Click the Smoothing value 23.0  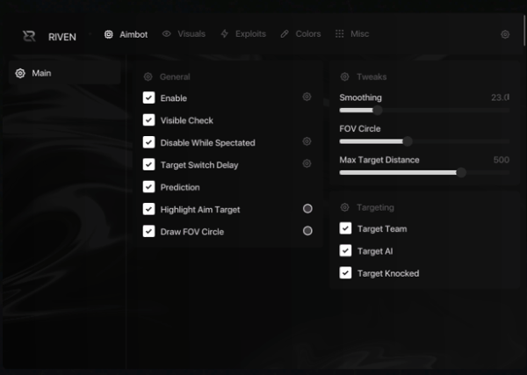[500, 97]
